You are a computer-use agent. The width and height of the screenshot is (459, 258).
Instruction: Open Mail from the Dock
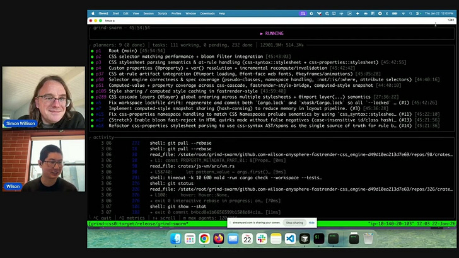point(233,238)
